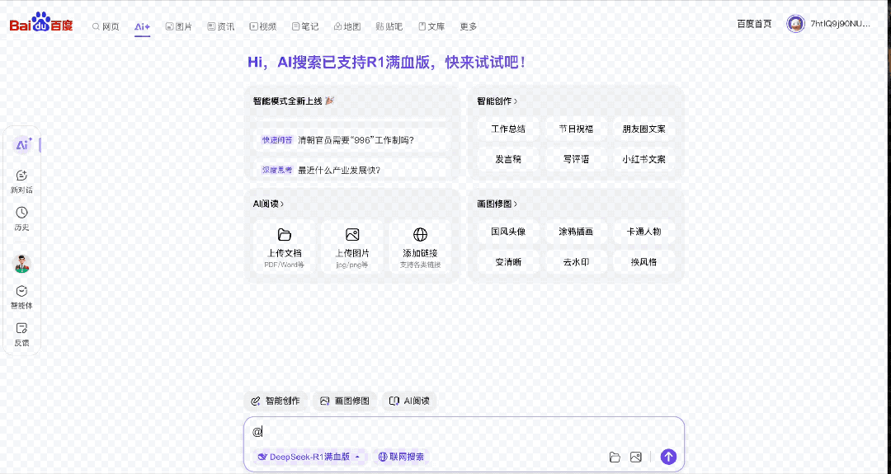Choose the 小红书文案 template
891x474 pixels.
pyautogui.click(x=643, y=160)
